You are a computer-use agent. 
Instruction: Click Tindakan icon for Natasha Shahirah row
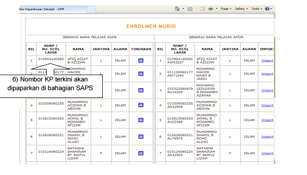141,153
